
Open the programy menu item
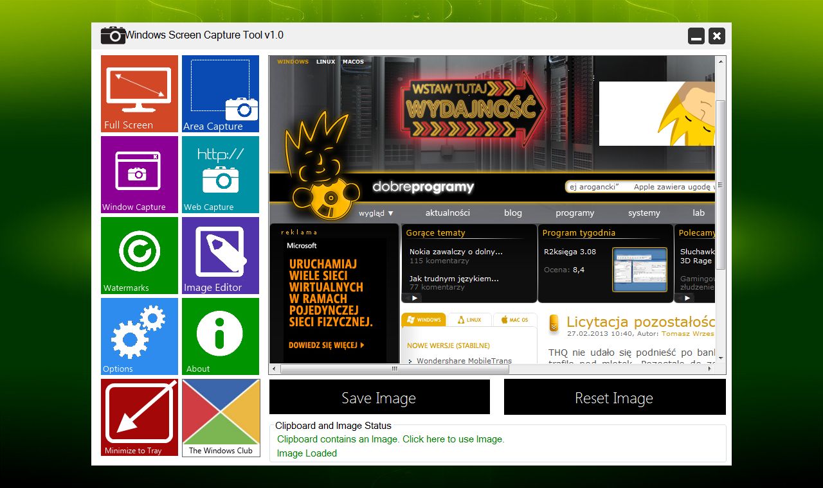(x=575, y=213)
